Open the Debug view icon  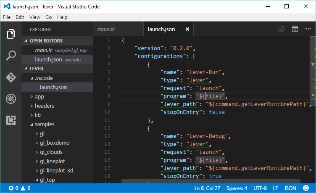pos(11,99)
